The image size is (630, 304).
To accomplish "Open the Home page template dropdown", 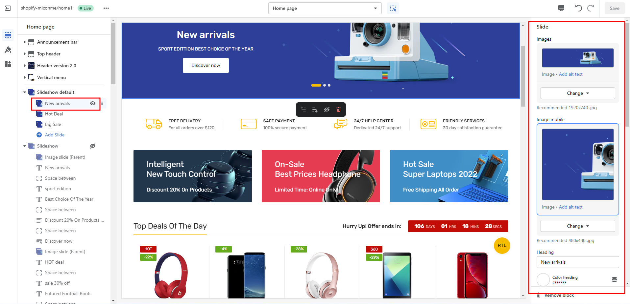I will 325,8.
